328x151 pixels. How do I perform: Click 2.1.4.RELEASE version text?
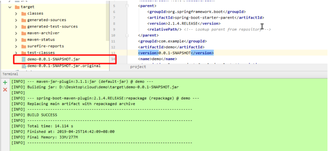click(x=183, y=24)
